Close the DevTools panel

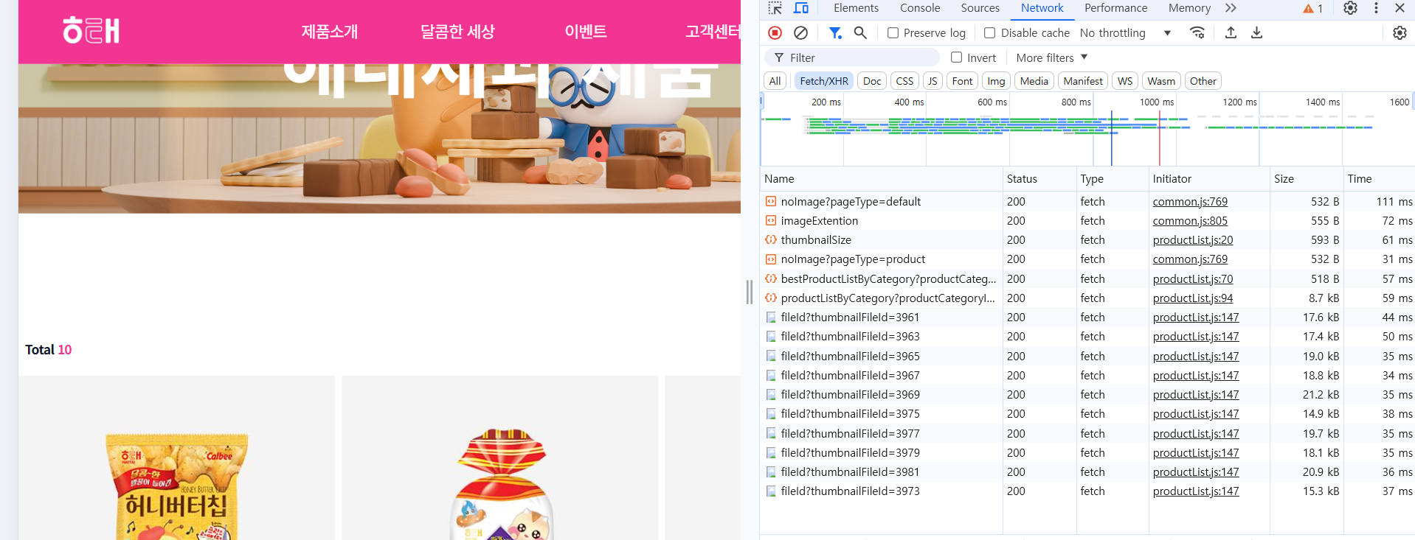[x=1400, y=8]
